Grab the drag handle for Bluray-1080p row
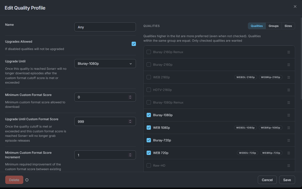The width and height of the screenshot is (302, 189). (288, 115)
